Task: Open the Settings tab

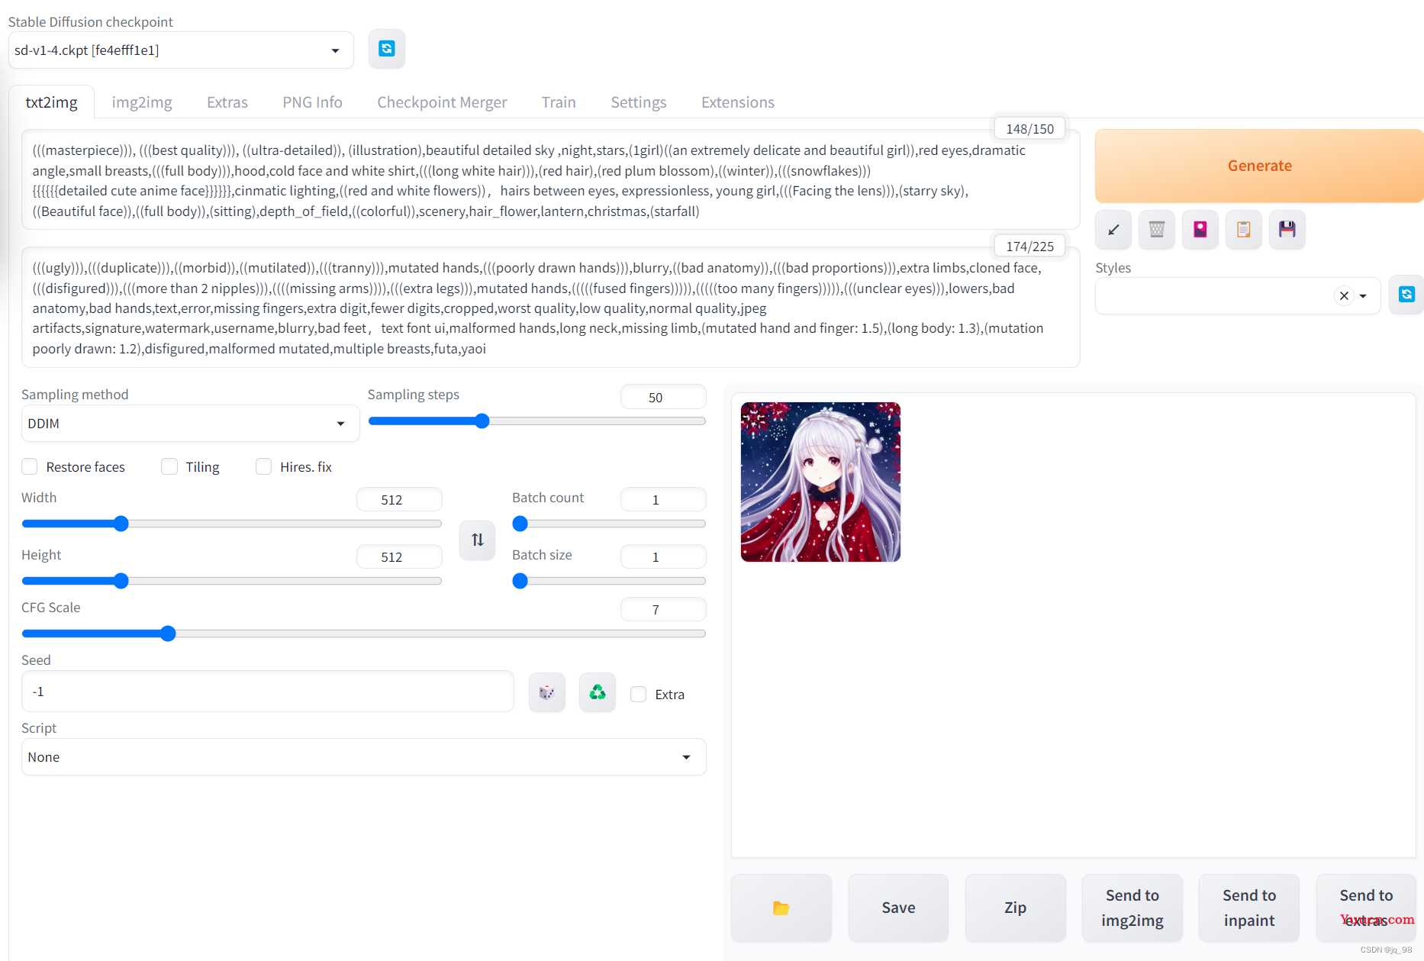Action: click(x=639, y=102)
